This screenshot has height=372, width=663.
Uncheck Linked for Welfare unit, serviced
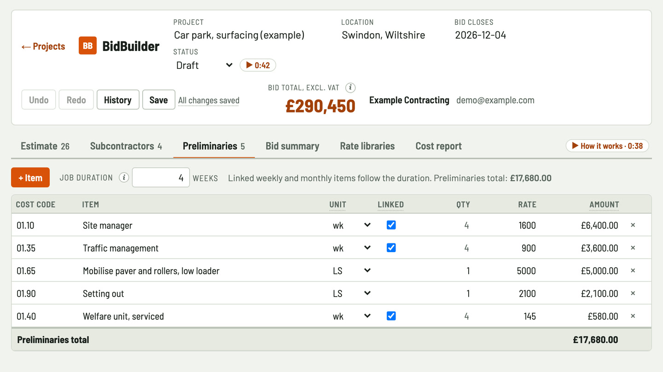pyautogui.click(x=391, y=316)
